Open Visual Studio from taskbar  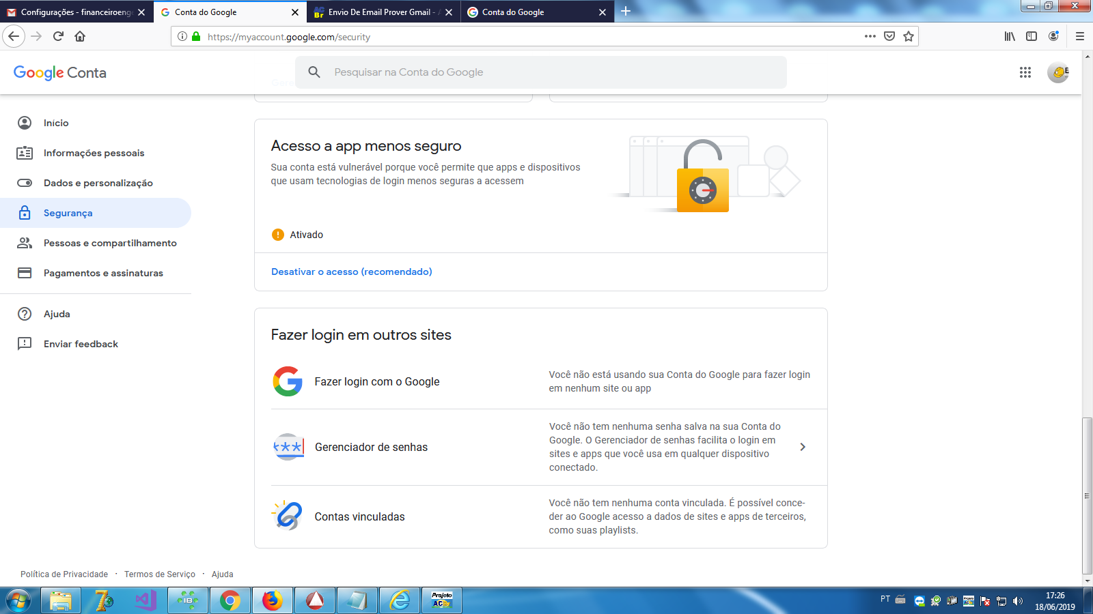pyautogui.click(x=146, y=601)
